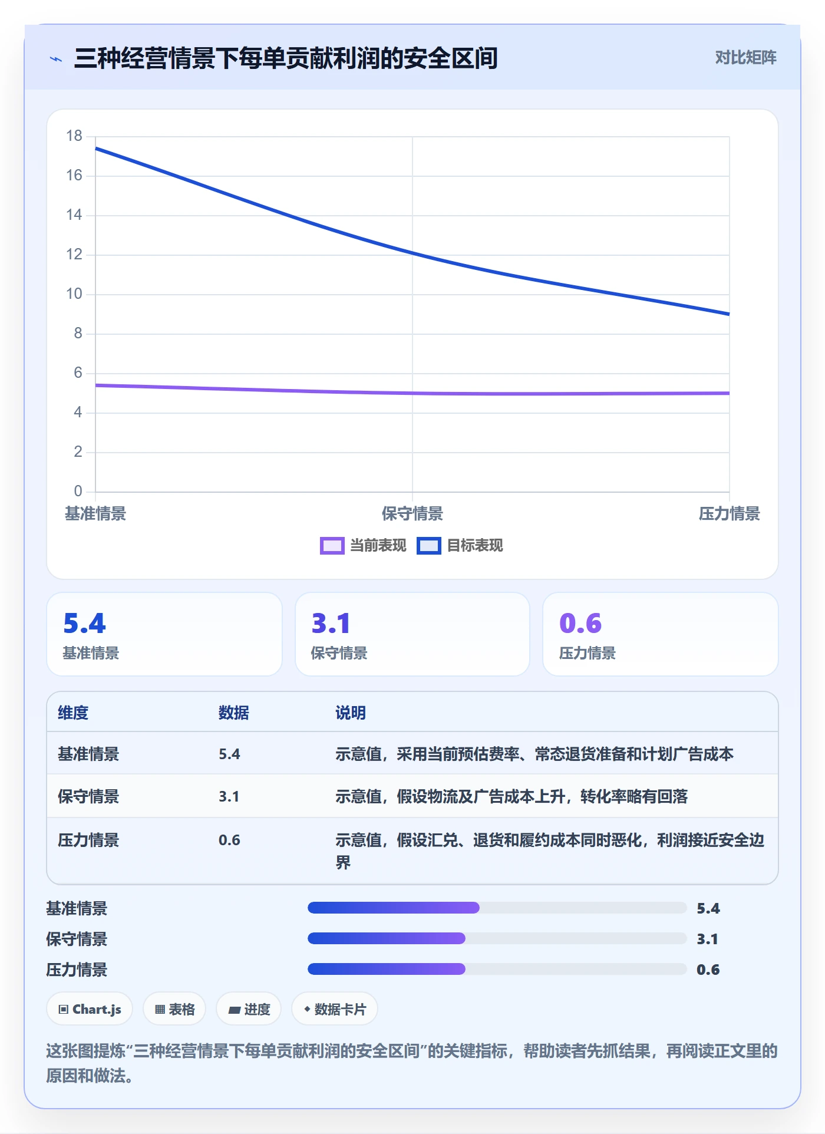
Task: Toggle the 当前表现 legend series
Action: (x=364, y=546)
